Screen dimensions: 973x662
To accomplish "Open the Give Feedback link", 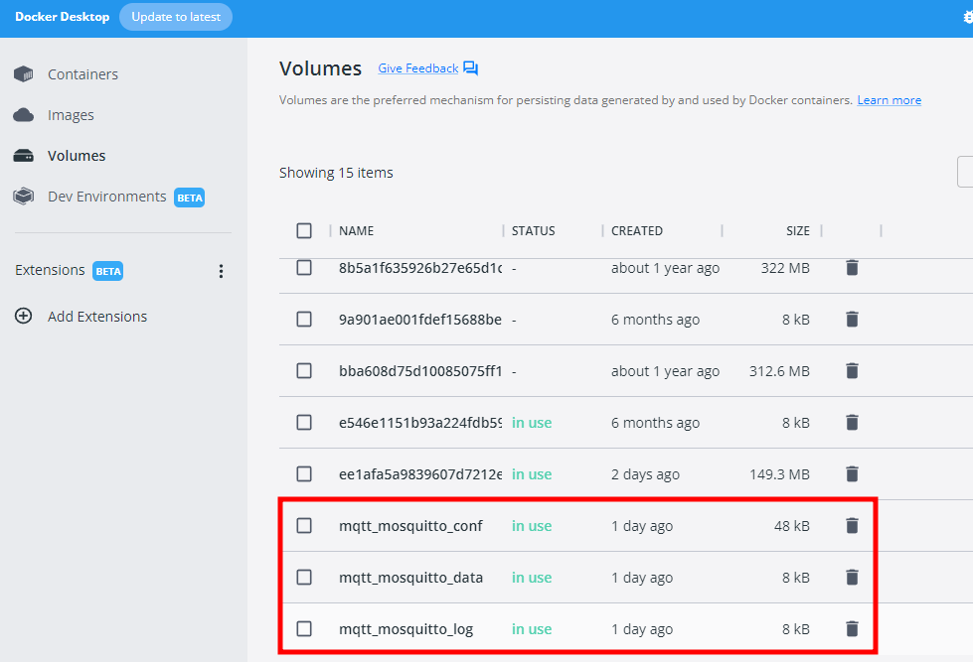I will click(418, 68).
